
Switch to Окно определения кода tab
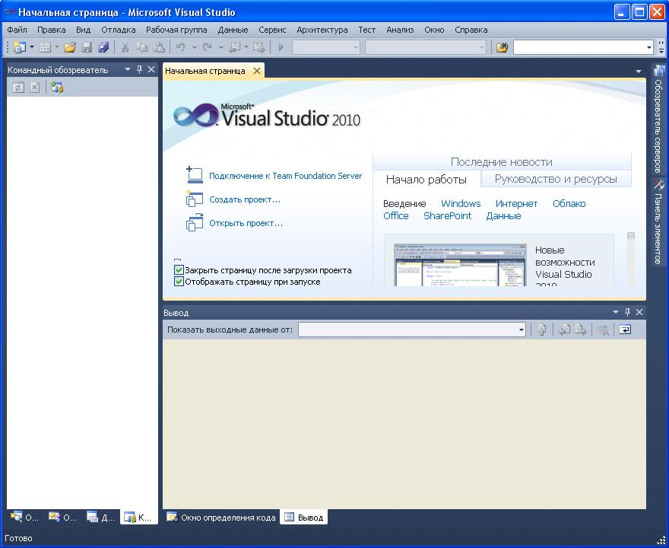pos(221,518)
